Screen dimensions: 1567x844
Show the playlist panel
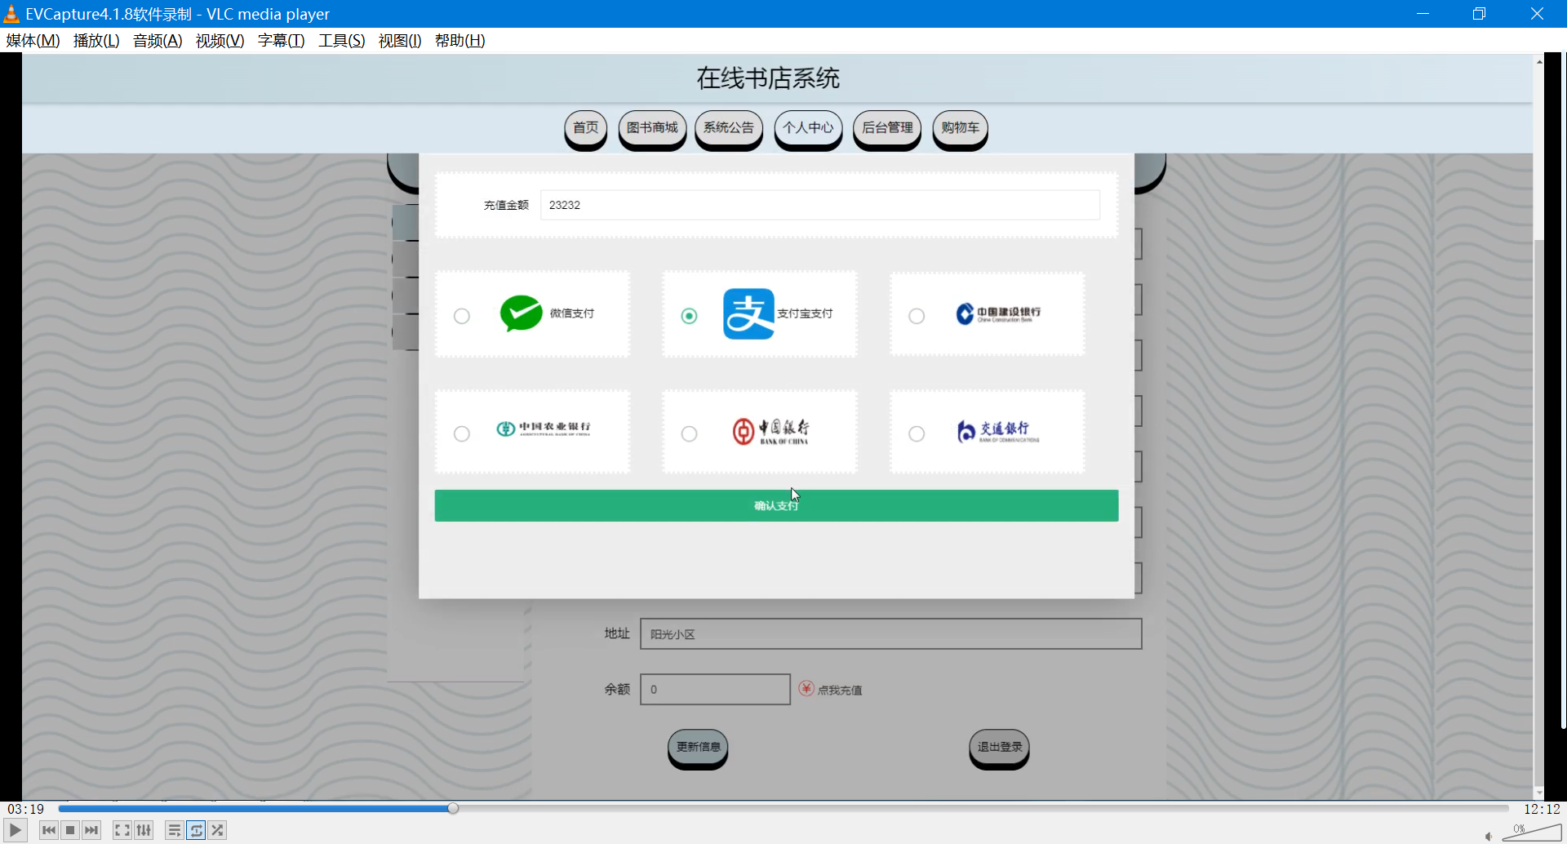pyautogui.click(x=174, y=830)
